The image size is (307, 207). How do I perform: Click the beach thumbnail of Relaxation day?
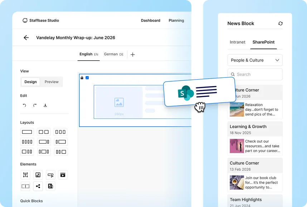click(x=237, y=110)
